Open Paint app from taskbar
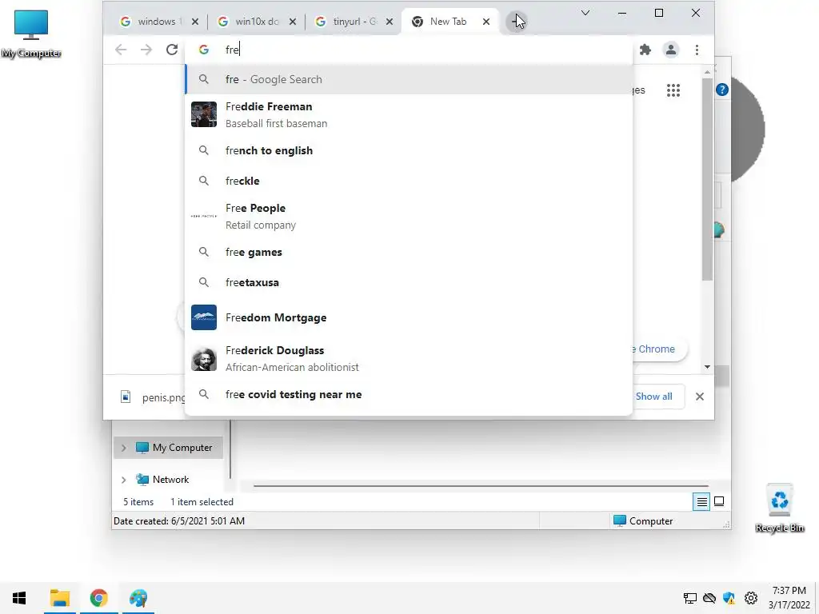819x614 pixels. [x=138, y=598]
